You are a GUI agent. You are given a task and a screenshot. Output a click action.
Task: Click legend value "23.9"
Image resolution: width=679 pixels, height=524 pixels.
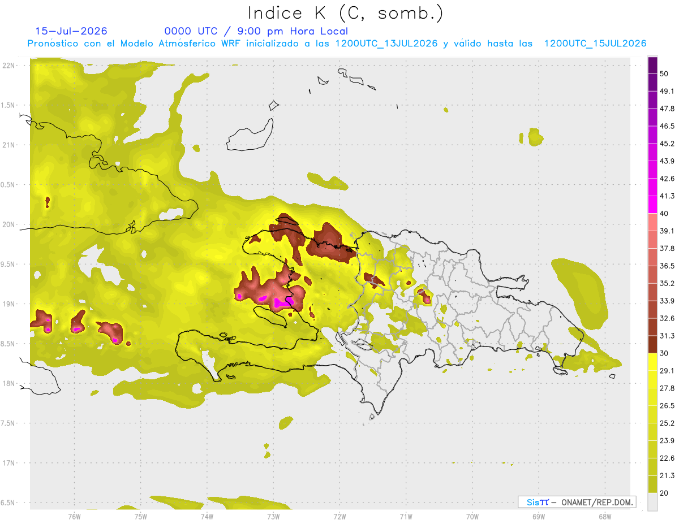coord(667,441)
